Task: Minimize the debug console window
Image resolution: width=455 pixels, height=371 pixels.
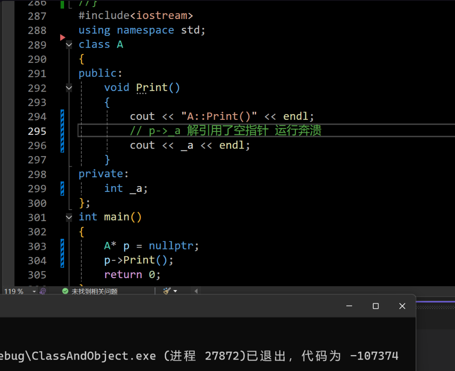Action: pyautogui.click(x=349, y=306)
